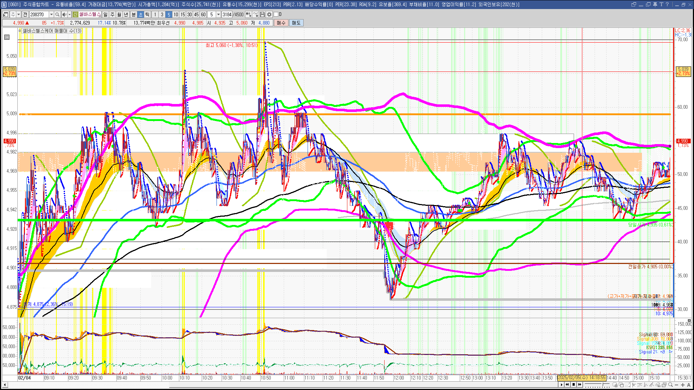Open the 주 type dropdown arrow

(18, 14)
